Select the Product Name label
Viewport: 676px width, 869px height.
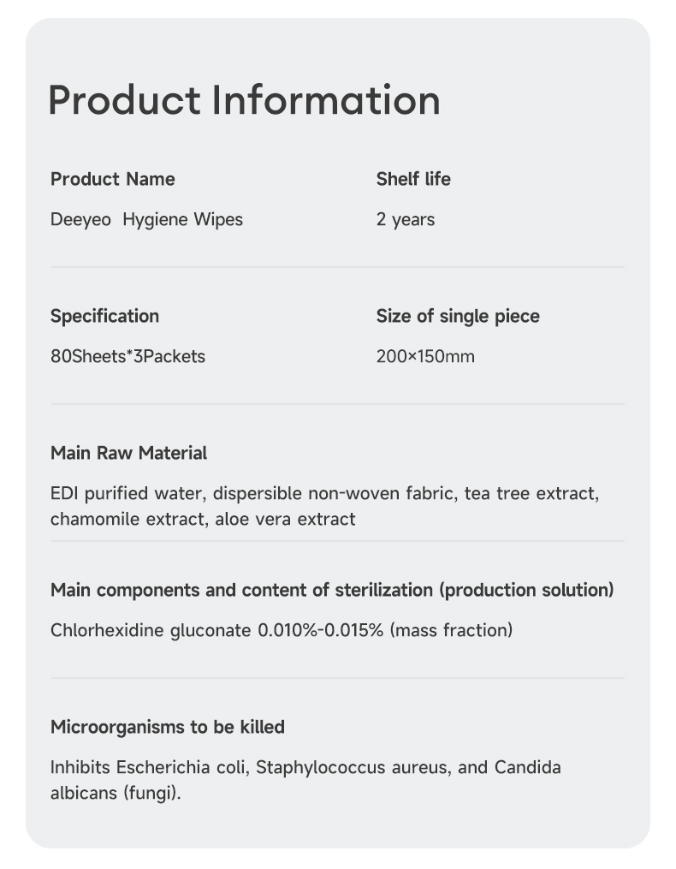112,179
